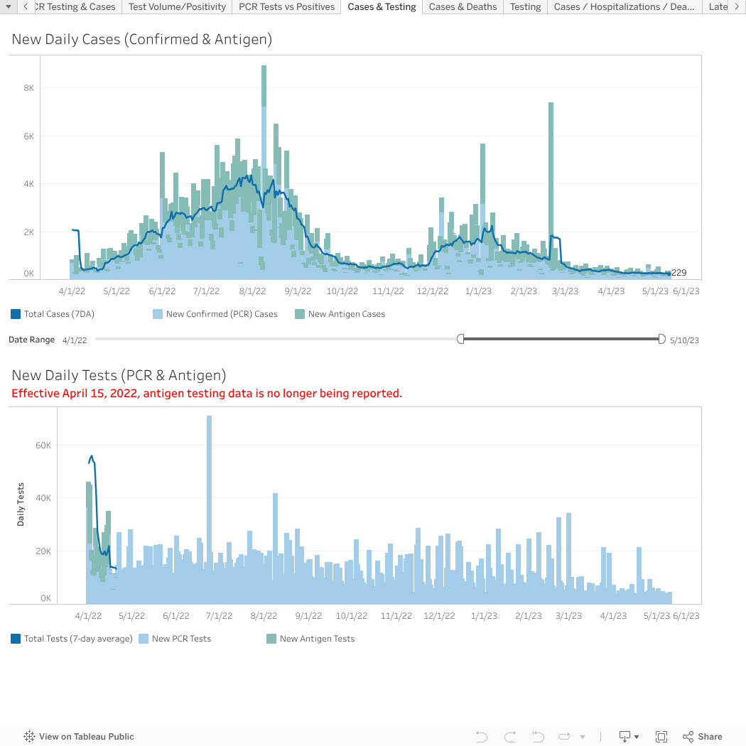Click the Undo toolbar icon
Image resolution: width=746 pixels, height=746 pixels.
pos(482,737)
